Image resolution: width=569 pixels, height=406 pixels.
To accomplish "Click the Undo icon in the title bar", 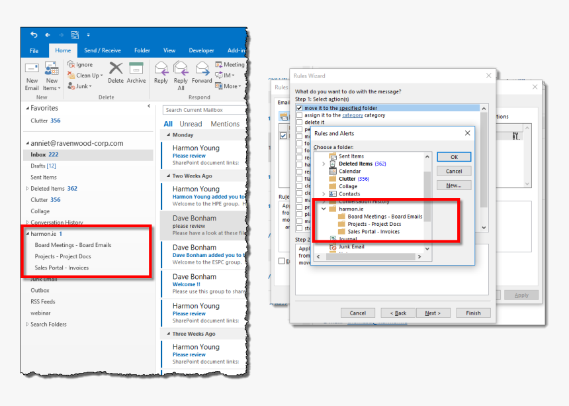I will 34,34.
